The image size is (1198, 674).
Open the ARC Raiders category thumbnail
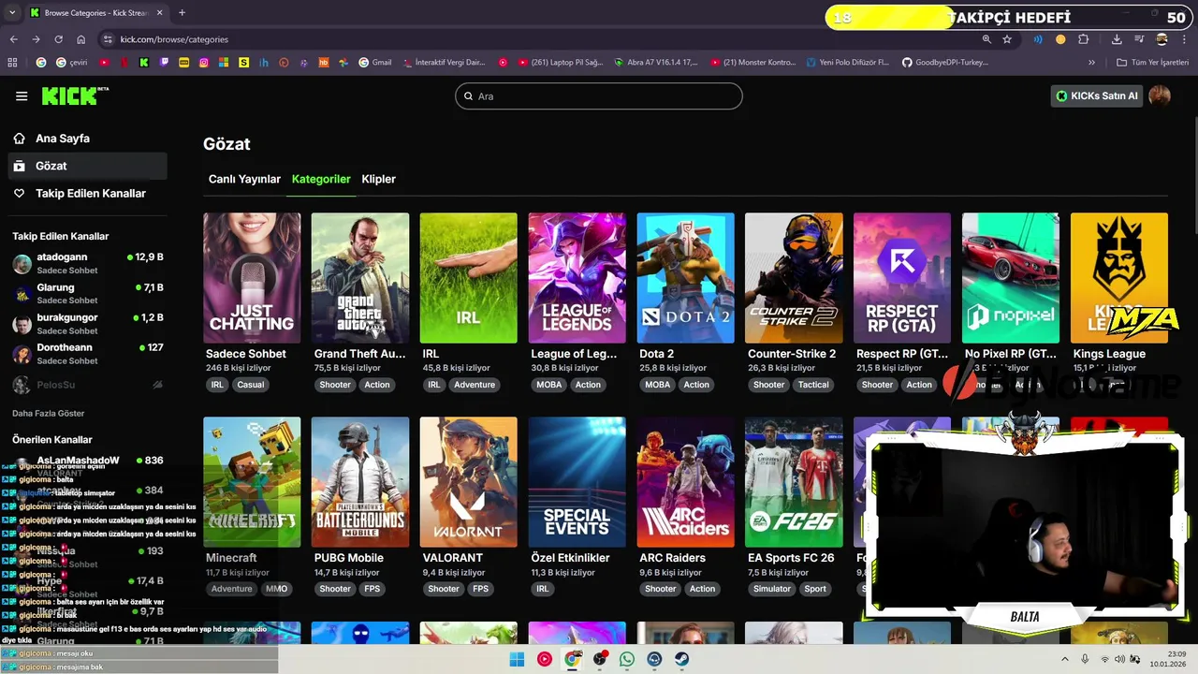[x=685, y=482]
